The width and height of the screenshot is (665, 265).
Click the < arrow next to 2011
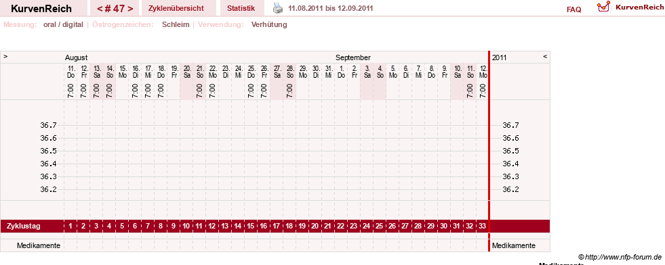tap(545, 56)
